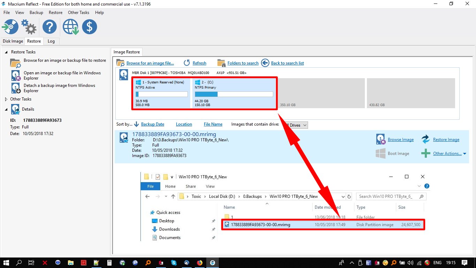Click the Browse for an image file link

(150, 63)
